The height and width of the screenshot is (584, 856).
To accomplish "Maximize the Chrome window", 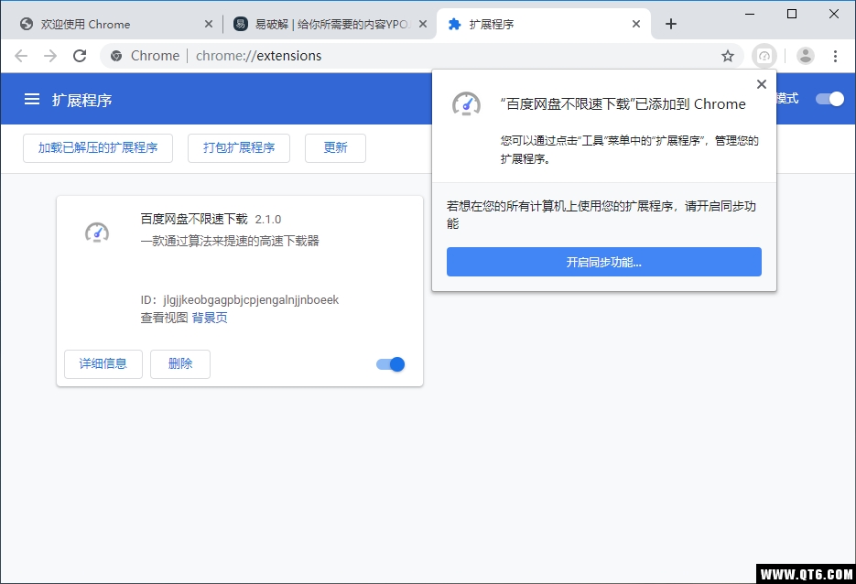I will 792,15.
